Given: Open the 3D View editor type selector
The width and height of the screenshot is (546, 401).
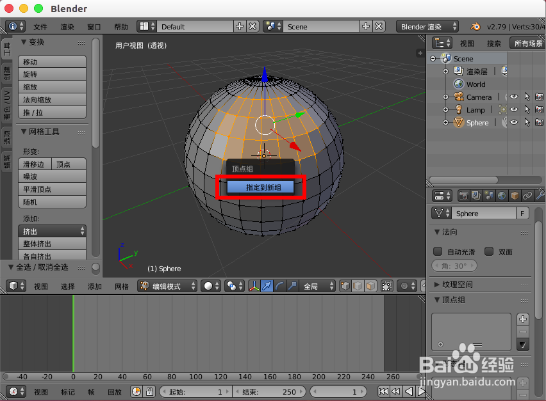Looking at the screenshot, I should [x=16, y=286].
